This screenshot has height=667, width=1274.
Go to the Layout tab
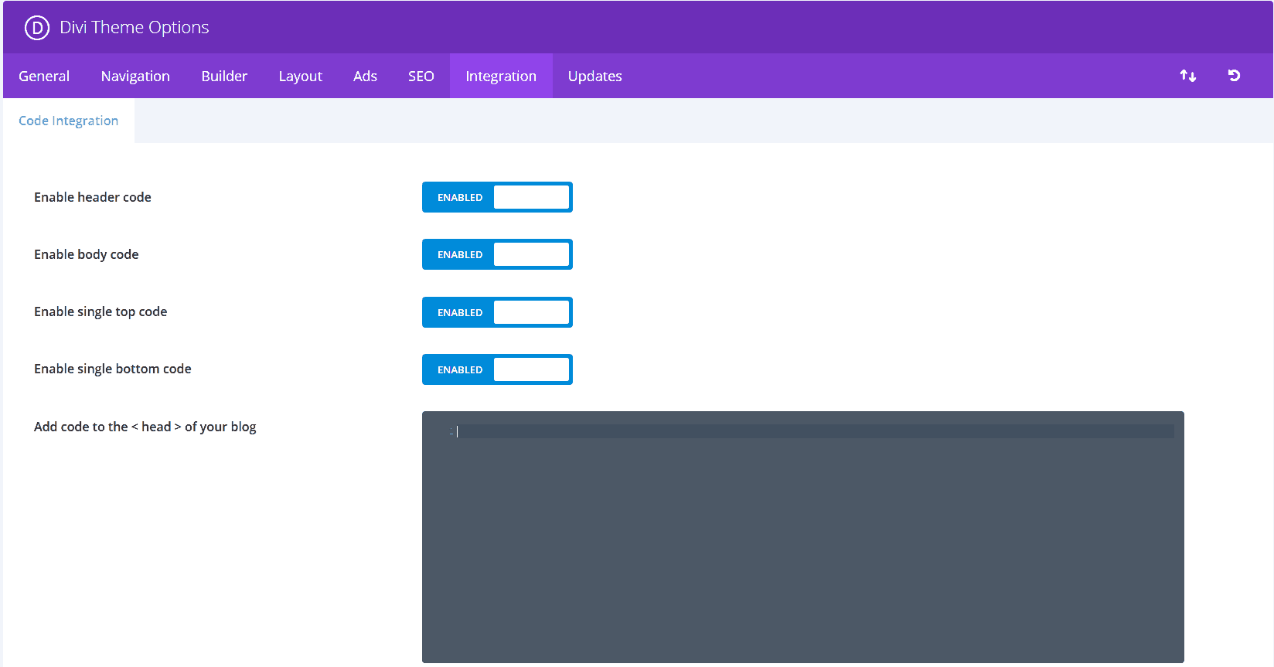(300, 76)
